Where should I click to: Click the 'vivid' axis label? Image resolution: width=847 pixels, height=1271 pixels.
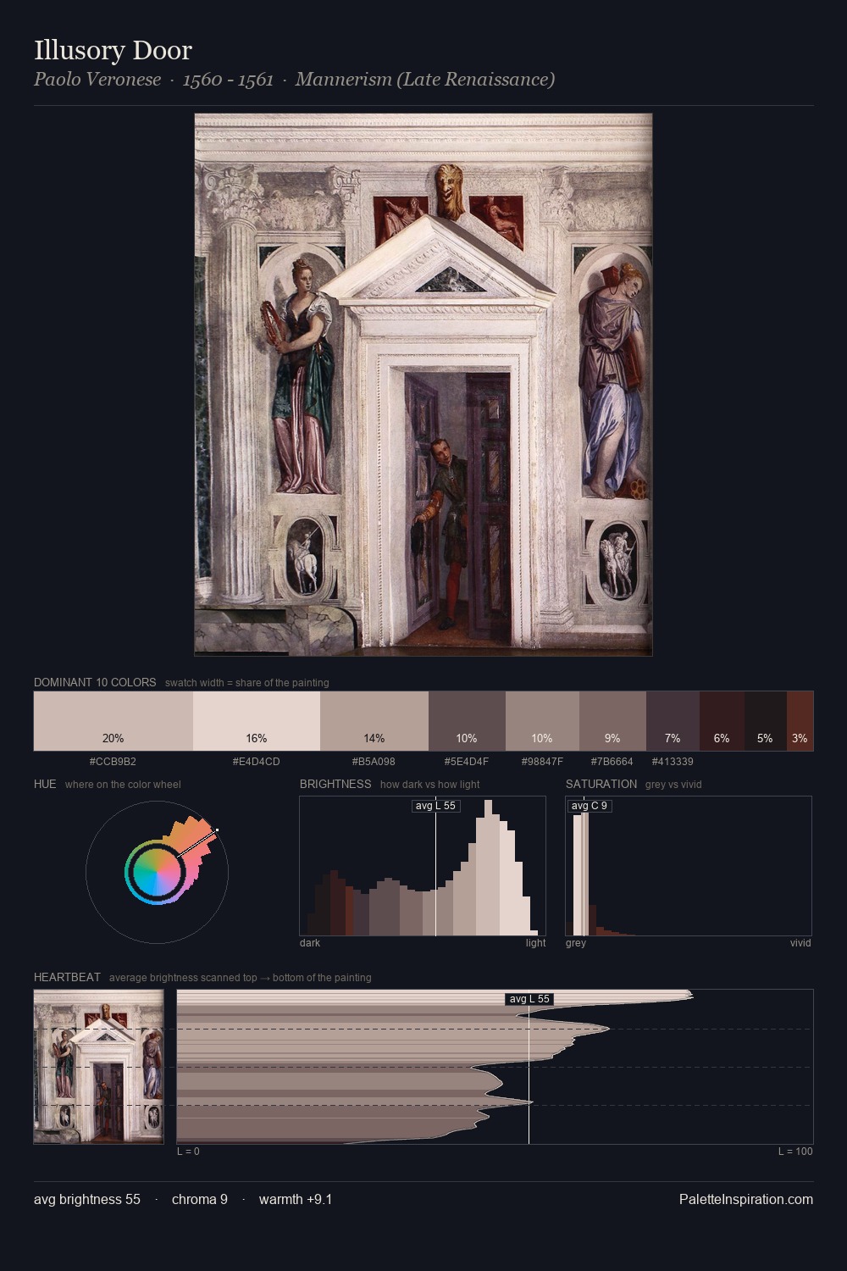800,943
